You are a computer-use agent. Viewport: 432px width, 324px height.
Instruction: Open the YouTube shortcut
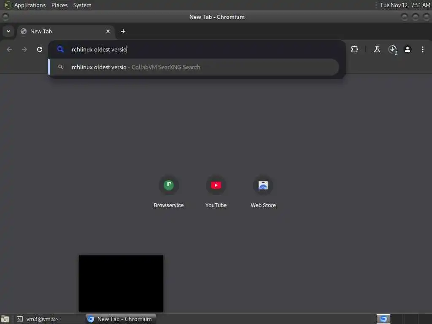216,192
